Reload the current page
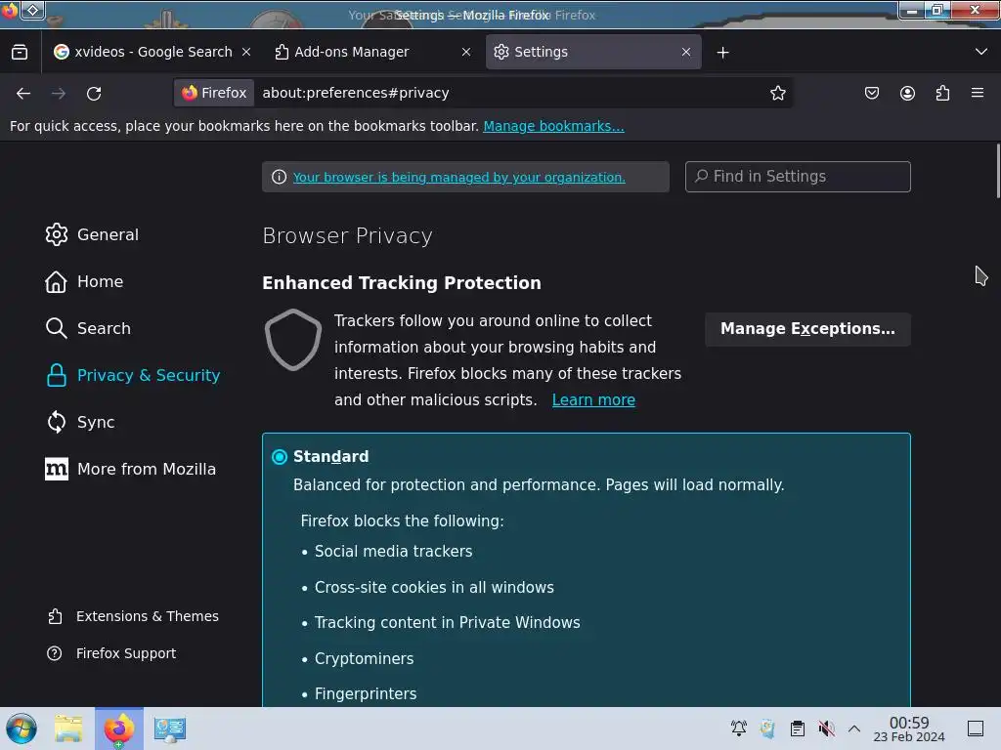1001x750 pixels. click(x=94, y=93)
